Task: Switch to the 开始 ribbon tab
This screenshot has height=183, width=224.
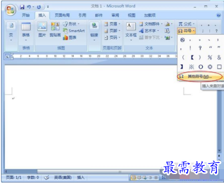Action: (x=26, y=15)
